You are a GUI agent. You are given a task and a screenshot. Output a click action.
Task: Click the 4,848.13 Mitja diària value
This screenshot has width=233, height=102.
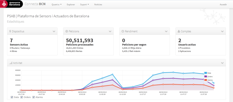[132, 48]
